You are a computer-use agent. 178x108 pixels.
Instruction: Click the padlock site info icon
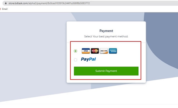[6, 3]
